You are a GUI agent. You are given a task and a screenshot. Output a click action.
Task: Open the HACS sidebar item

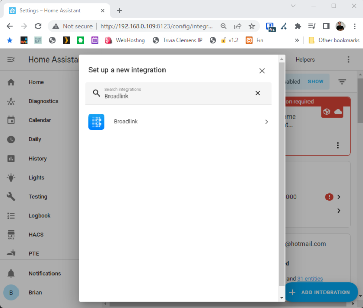(x=36, y=235)
